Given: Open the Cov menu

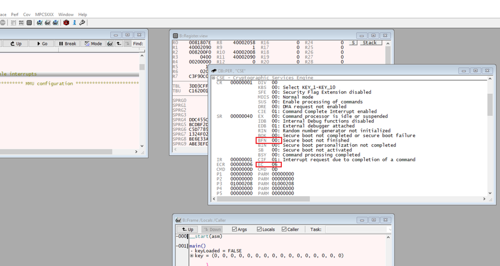Looking at the screenshot, I should pos(27,14).
